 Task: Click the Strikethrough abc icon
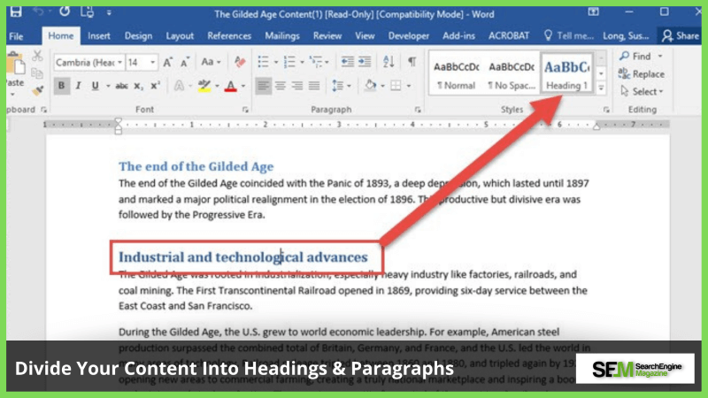(x=121, y=86)
